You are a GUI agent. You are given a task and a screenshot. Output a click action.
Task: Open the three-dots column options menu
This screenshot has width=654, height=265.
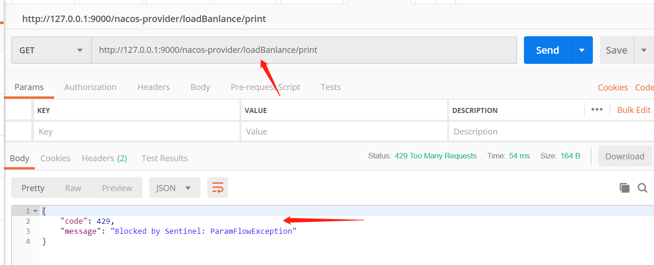pos(597,109)
